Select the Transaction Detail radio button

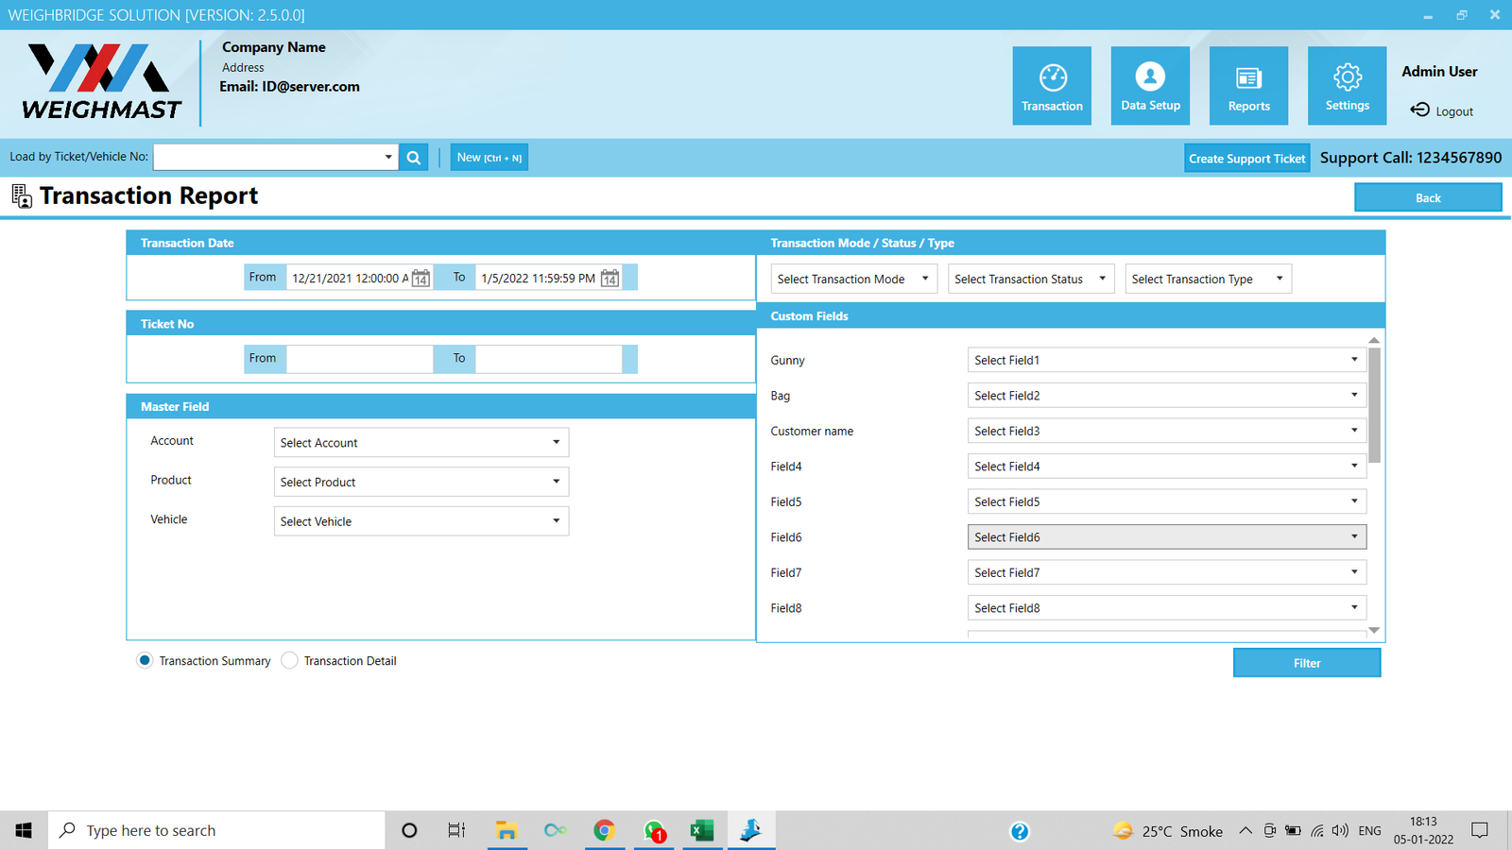tap(290, 660)
